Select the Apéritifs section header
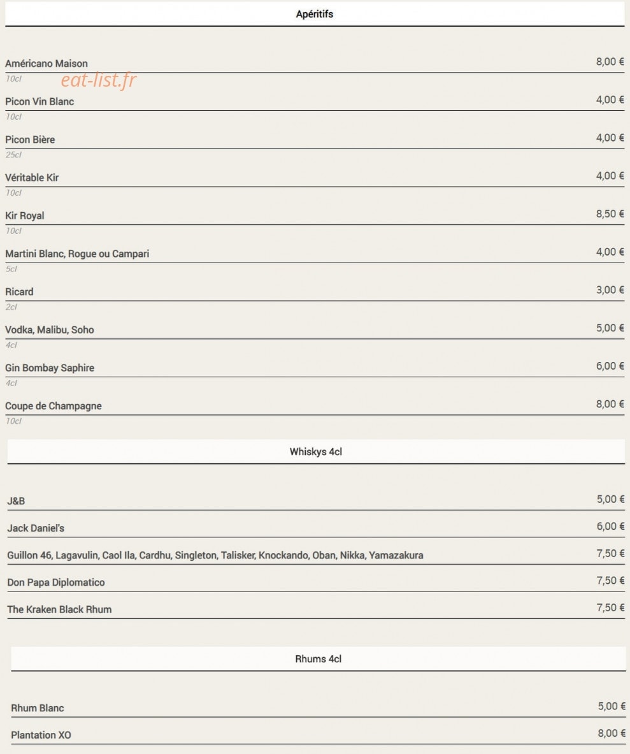 tap(315, 14)
